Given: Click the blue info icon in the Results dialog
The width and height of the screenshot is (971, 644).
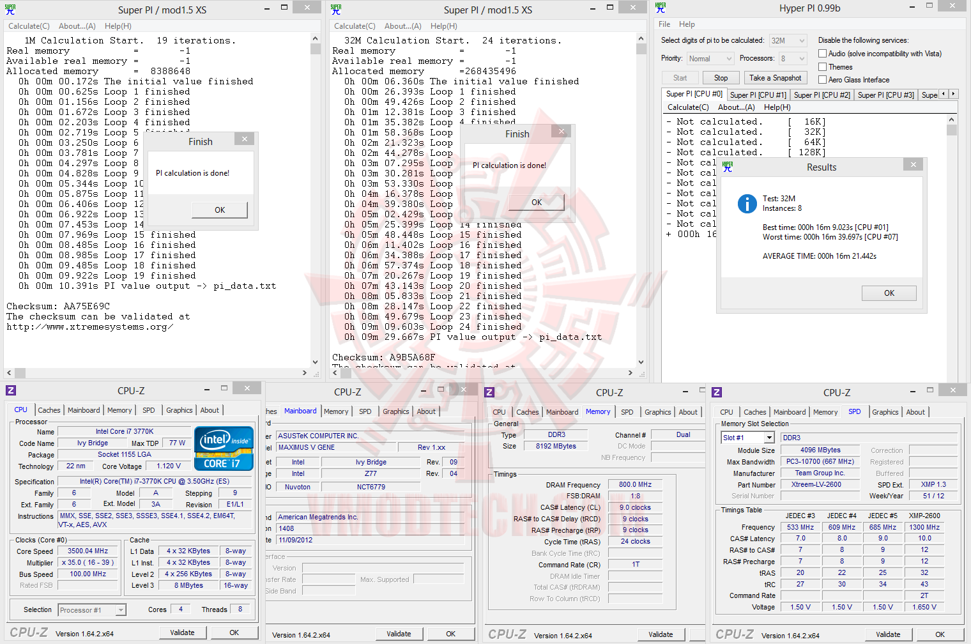Looking at the screenshot, I should pos(747,203).
